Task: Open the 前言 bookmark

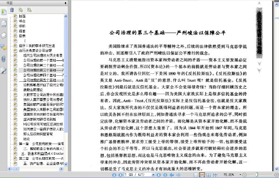Action: coord(22,31)
